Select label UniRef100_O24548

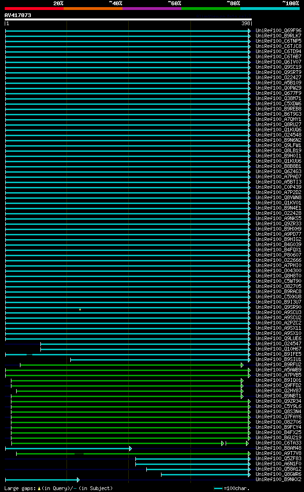pos(278,135)
